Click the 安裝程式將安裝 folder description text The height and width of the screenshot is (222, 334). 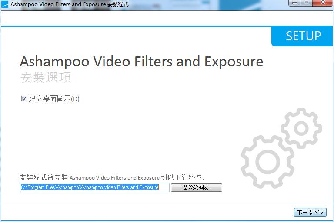[x=112, y=177]
